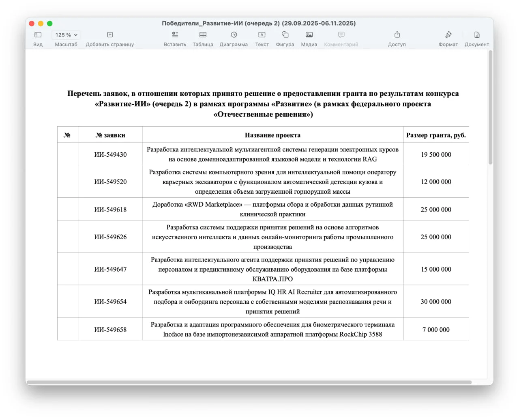
Task: Open the View (Вид) sidebar icon
Action: click(38, 35)
